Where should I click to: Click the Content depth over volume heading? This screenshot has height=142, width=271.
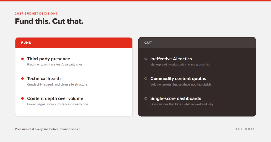point(55,98)
